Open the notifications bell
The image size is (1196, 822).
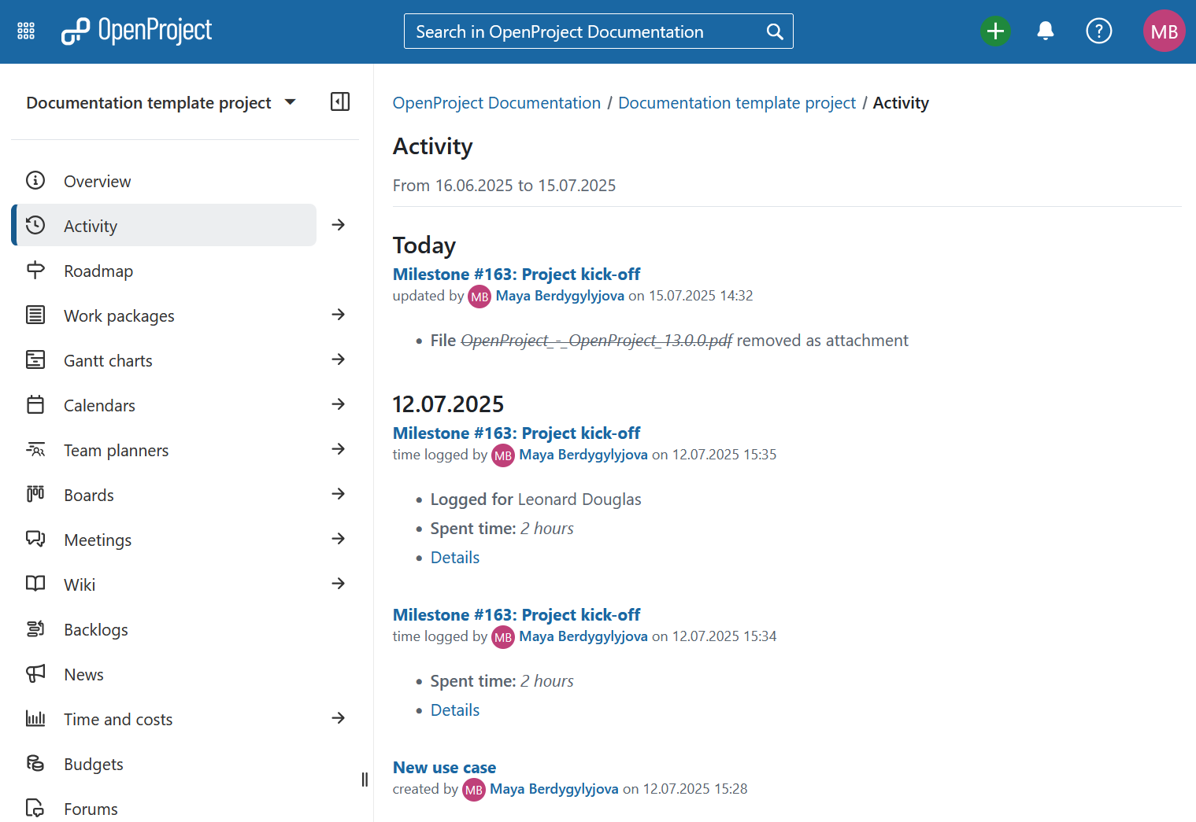[1046, 31]
